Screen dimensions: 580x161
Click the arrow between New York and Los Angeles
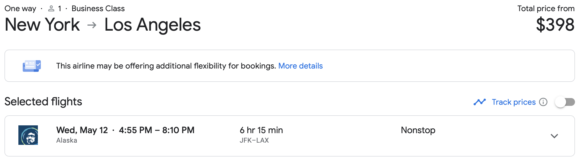pos(92,25)
